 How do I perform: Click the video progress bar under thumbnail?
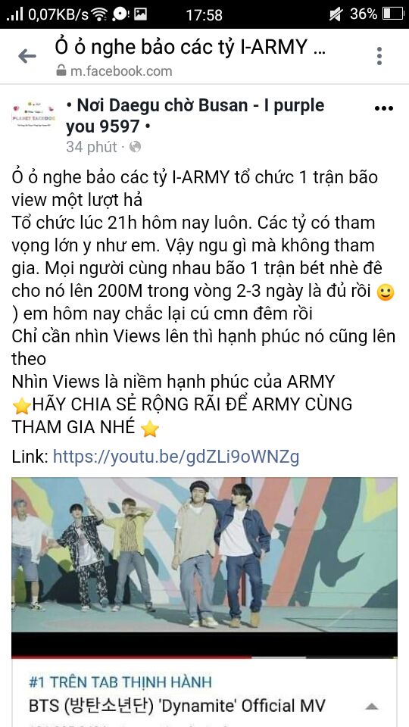point(204,657)
